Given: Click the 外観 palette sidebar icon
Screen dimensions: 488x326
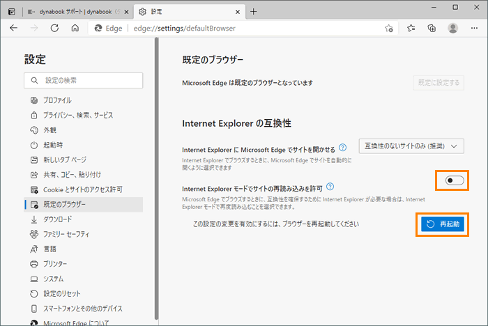Looking at the screenshot, I should (x=34, y=130).
